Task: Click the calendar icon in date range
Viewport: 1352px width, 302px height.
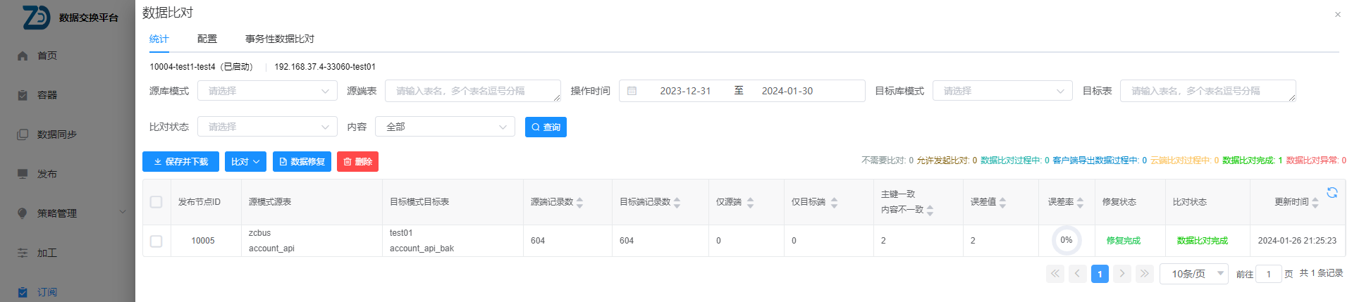Action: click(632, 91)
